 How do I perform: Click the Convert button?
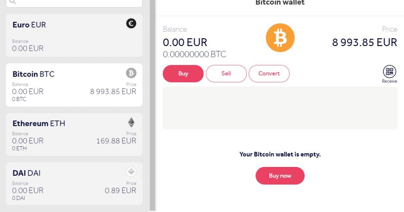pos(269,74)
